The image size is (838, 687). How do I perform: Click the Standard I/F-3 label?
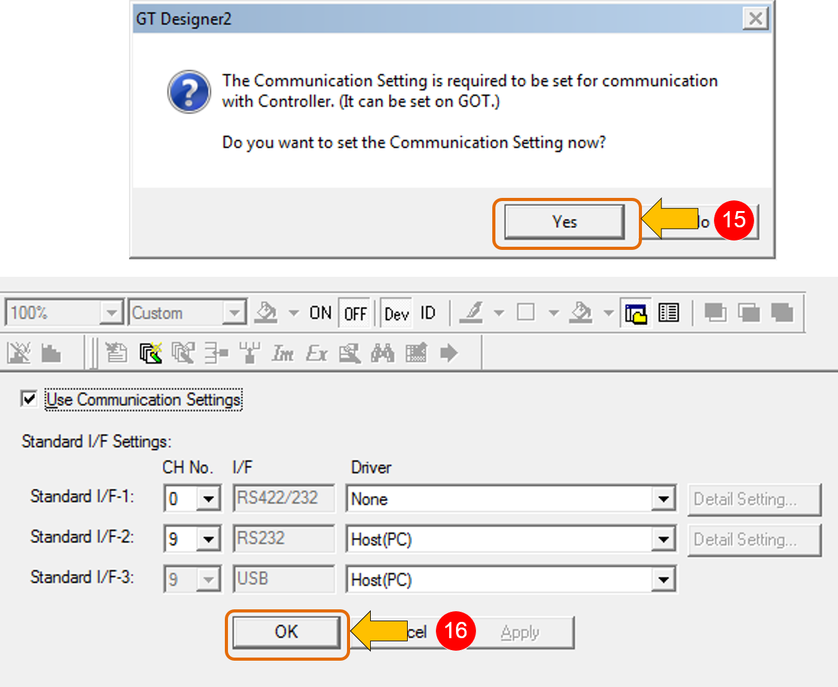(x=82, y=577)
